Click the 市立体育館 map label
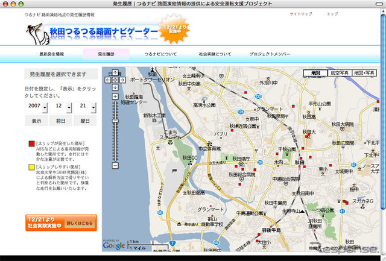The width and height of the screenshot is (386, 261). (209, 148)
